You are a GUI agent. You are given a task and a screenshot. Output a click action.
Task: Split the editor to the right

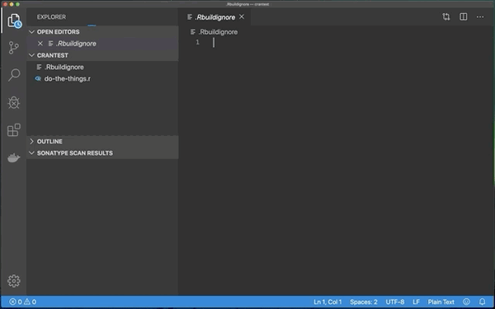(x=463, y=16)
